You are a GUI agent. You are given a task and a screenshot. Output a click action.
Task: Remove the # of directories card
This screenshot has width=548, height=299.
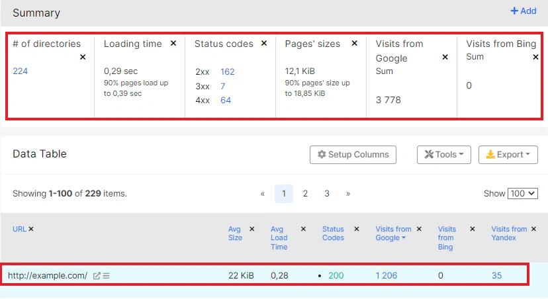point(83,58)
